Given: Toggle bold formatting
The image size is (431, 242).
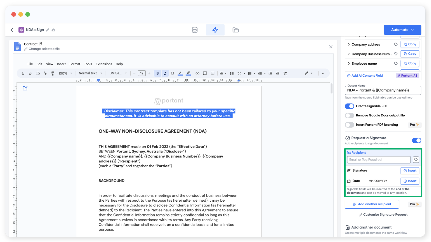Looking at the screenshot, I should click(x=158, y=73).
